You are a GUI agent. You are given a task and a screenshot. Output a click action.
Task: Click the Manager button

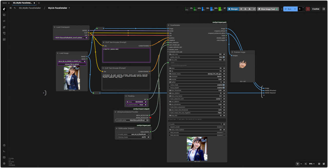tap(233, 9)
